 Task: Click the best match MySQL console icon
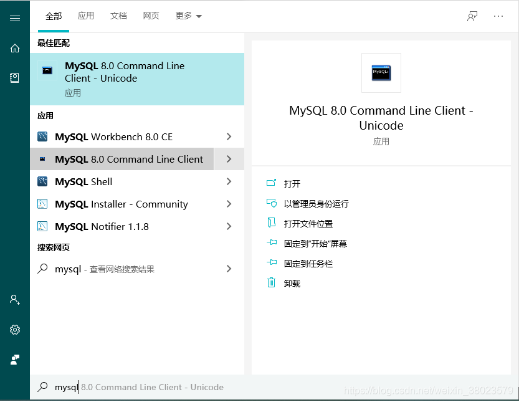[x=47, y=70]
